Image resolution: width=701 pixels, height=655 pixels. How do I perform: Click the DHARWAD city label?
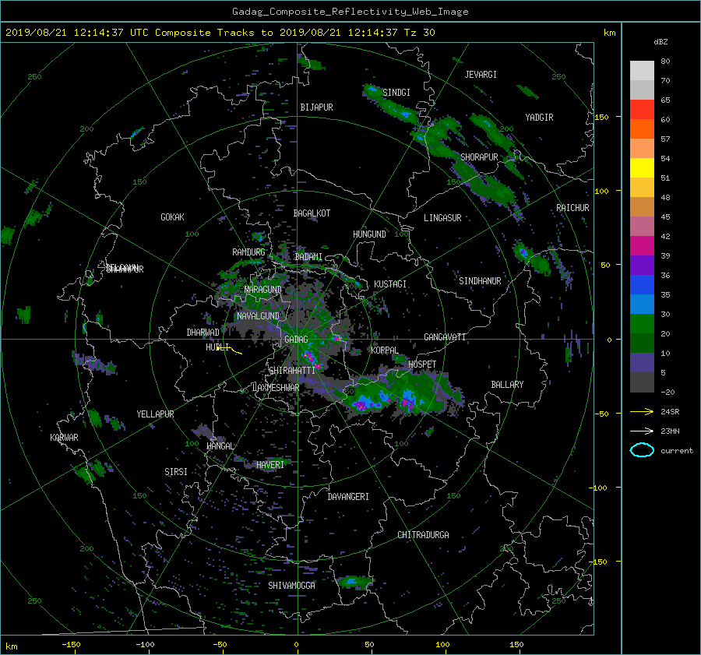(203, 333)
